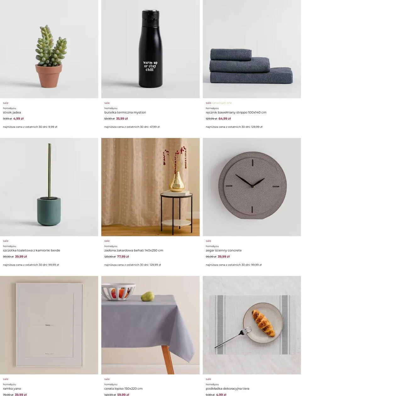Open the stroik jadea cactus product image
This screenshot has height=396, width=393.
coord(49,49)
